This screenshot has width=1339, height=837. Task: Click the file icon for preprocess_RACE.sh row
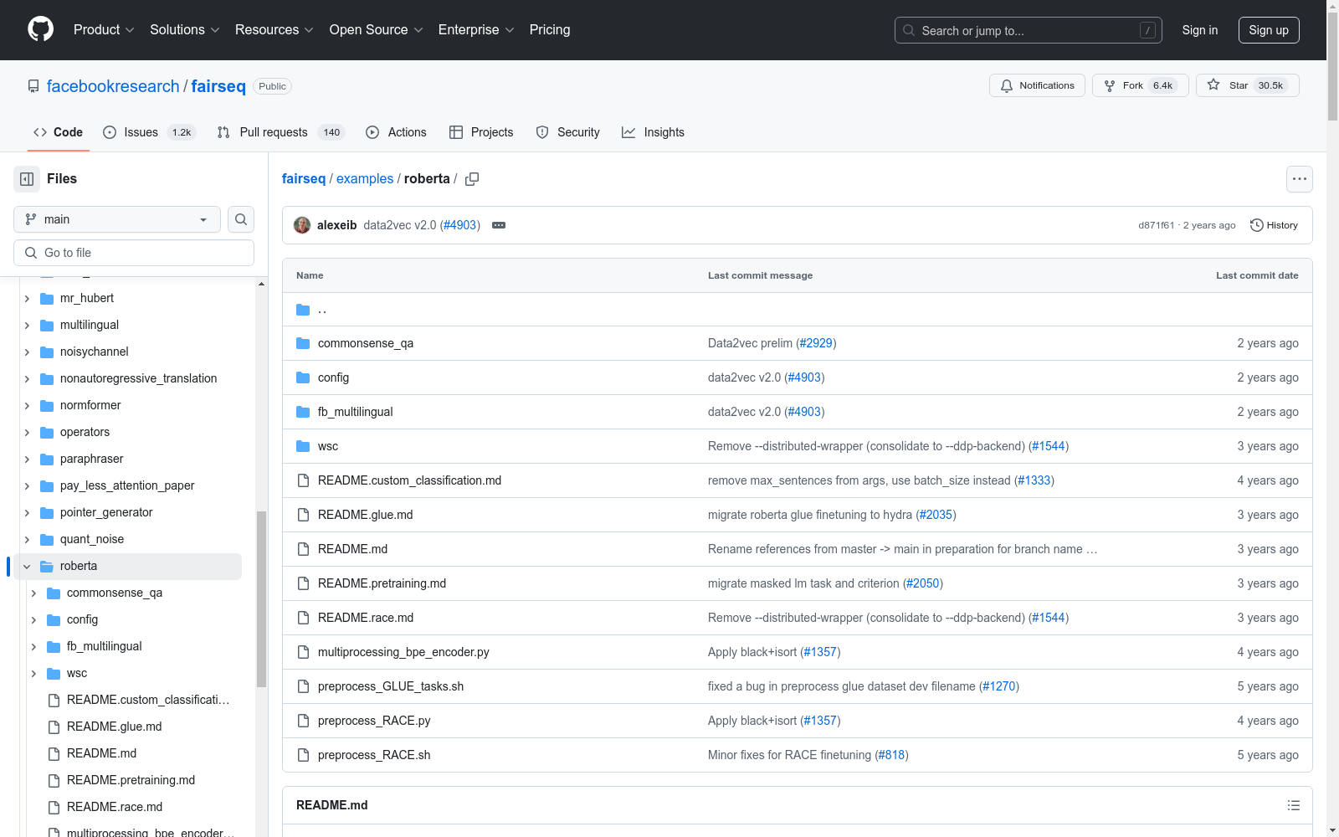(303, 755)
